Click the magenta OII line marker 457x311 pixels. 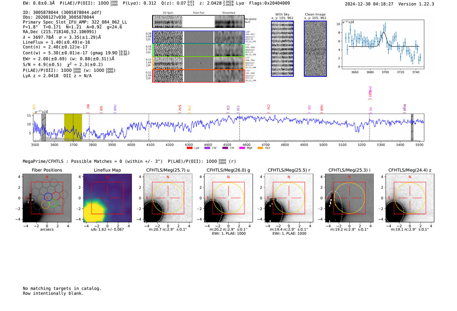click(x=309, y=109)
